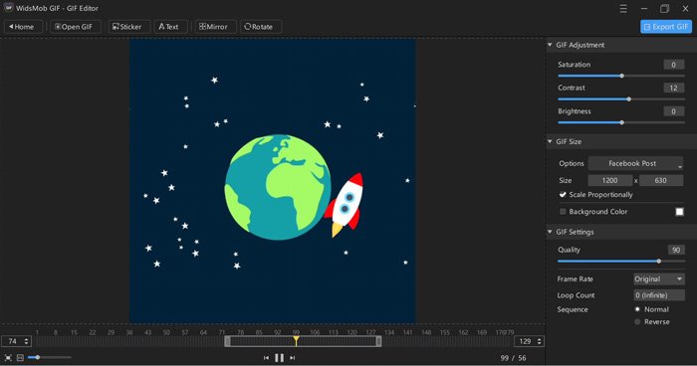Click the actual-size view icon
Screen dimensions: 697x366
[x=20, y=358]
